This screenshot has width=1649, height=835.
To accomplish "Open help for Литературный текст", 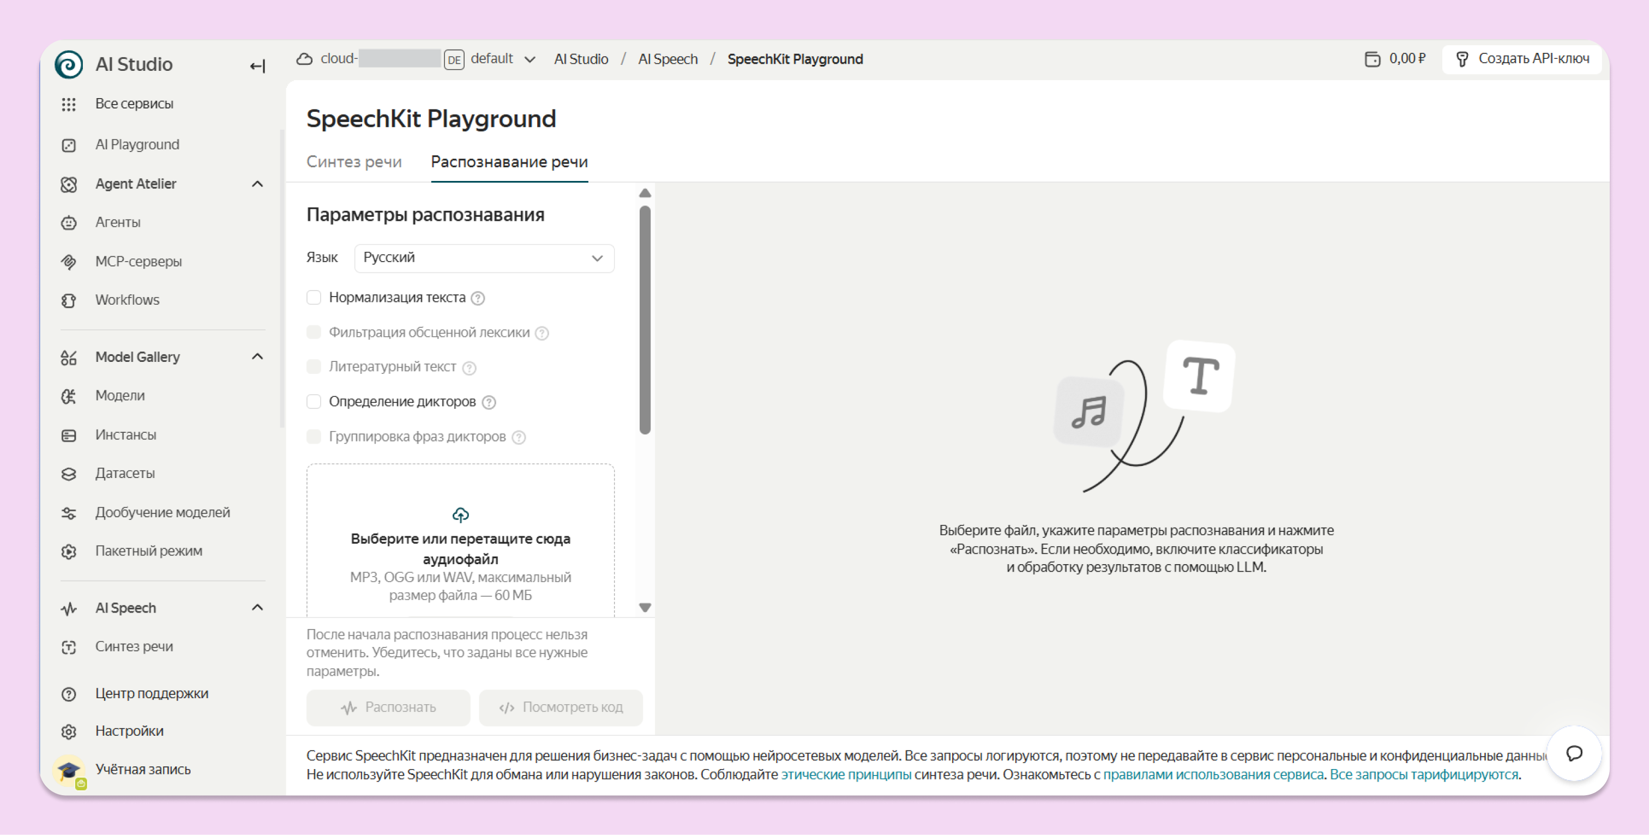I will pyautogui.click(x=468, y=367).
